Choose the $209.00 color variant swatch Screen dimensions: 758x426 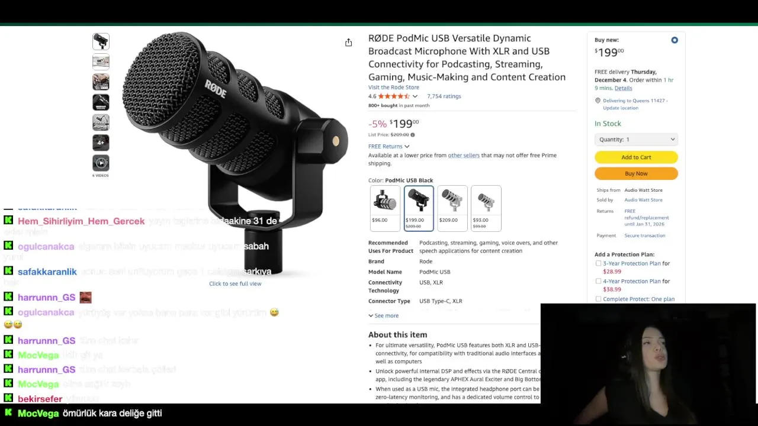tap(452, 208)
